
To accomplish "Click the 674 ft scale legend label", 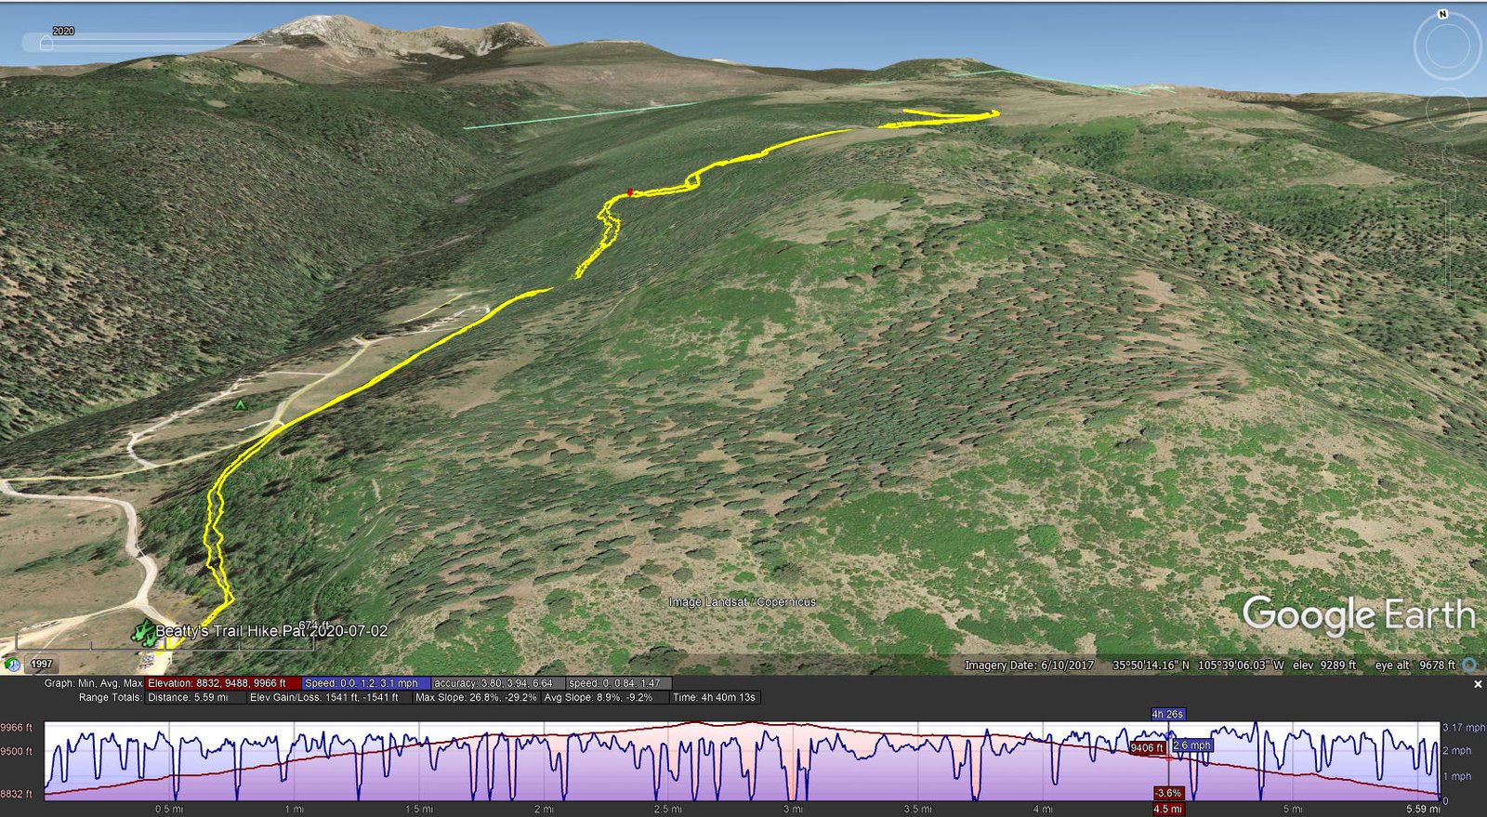I will [314, 625].
